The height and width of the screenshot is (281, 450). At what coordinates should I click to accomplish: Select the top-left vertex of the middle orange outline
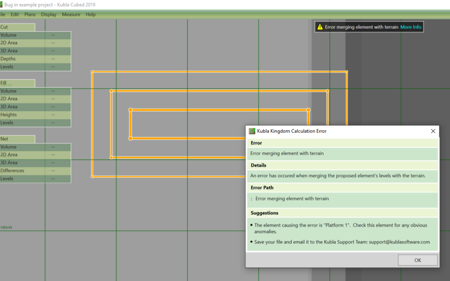point(111,91)
